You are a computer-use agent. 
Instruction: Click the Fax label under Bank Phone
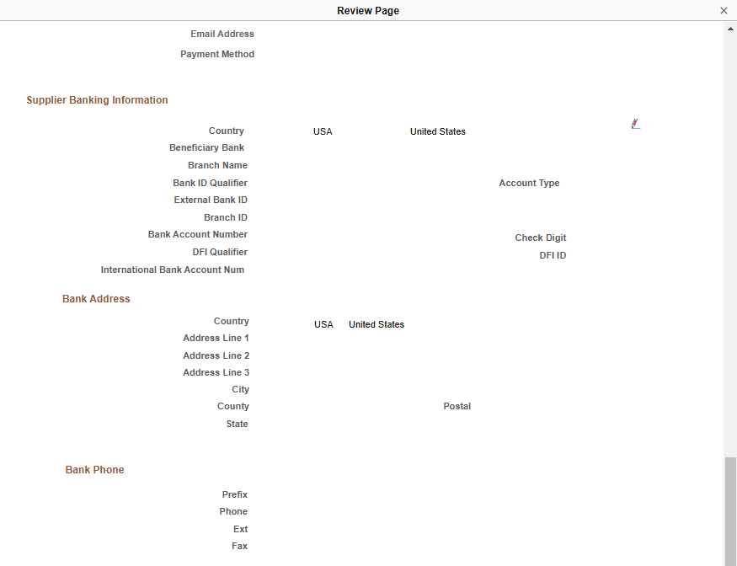point(239,546)
